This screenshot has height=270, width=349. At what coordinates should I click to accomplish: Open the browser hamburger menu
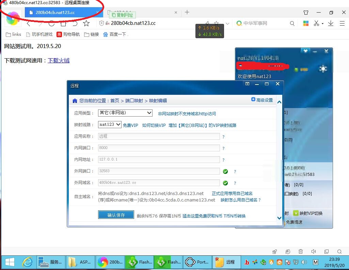pos(342,23)
